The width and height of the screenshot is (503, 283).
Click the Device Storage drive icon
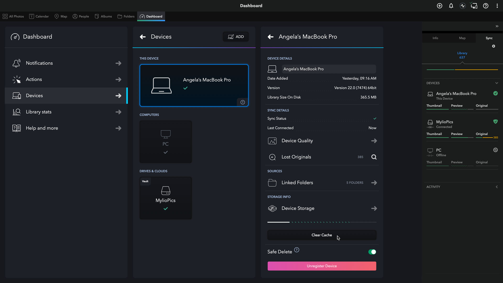(272, 208)
